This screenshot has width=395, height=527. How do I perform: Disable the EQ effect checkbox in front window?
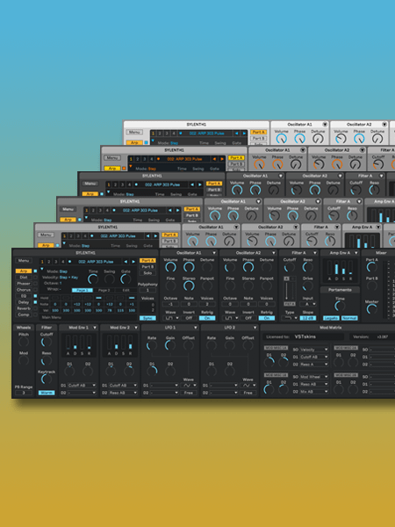click(35, 296)
